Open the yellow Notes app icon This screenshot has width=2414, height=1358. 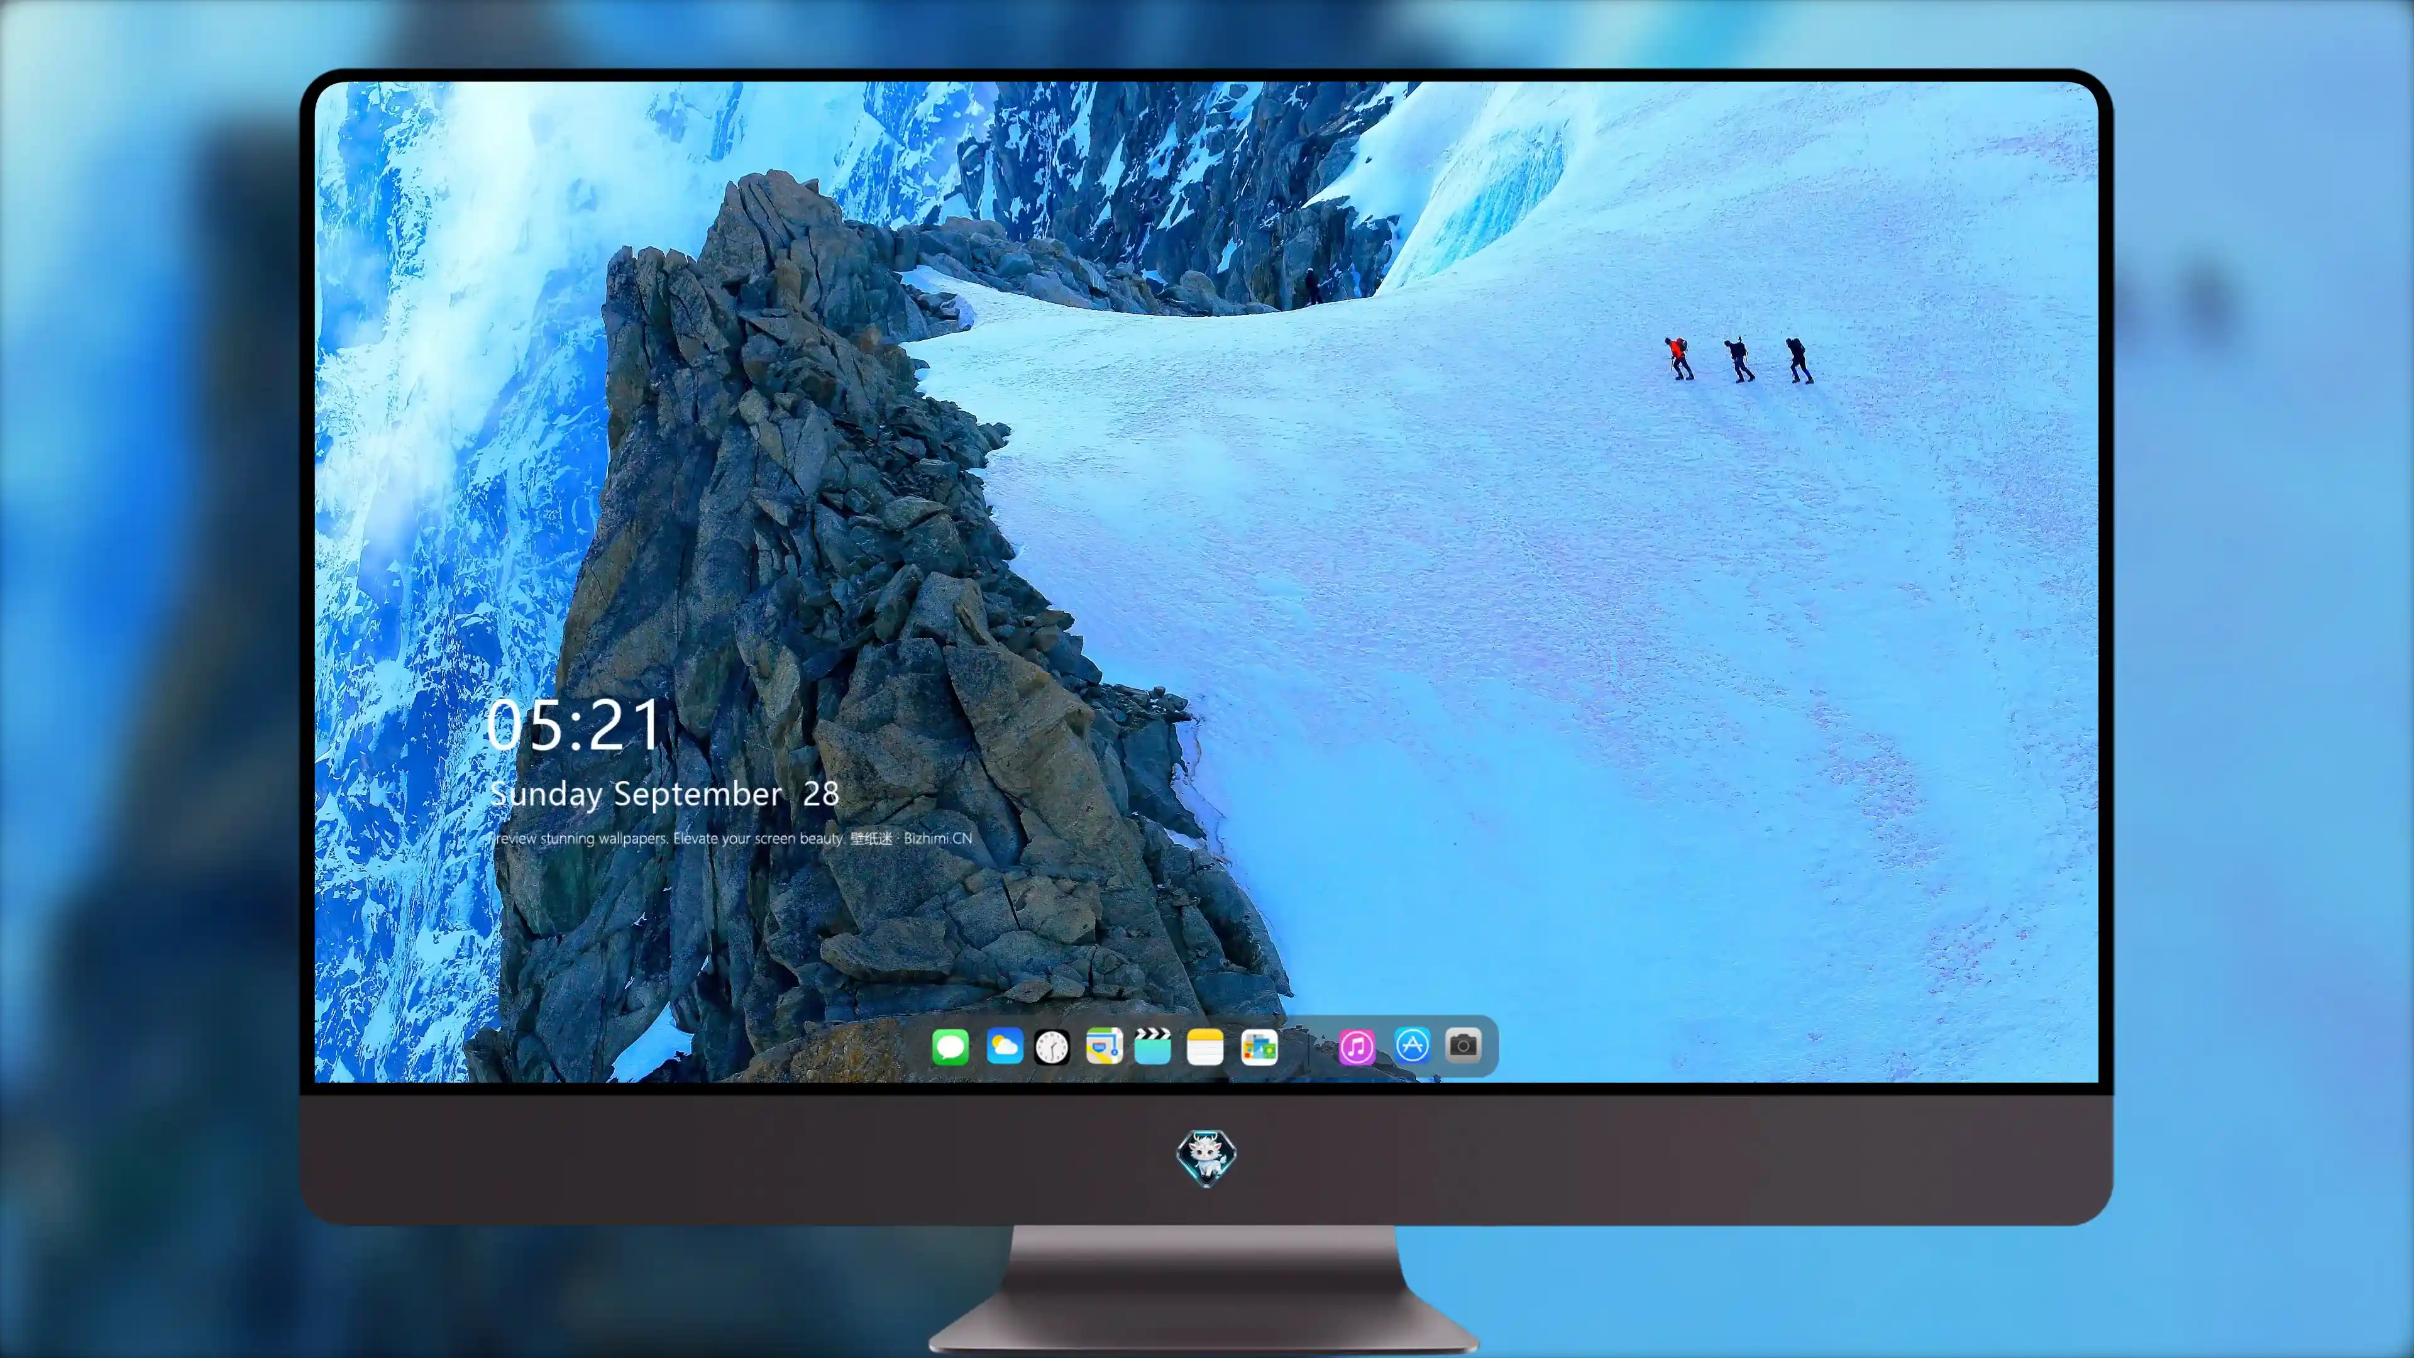point(1205,1047)
